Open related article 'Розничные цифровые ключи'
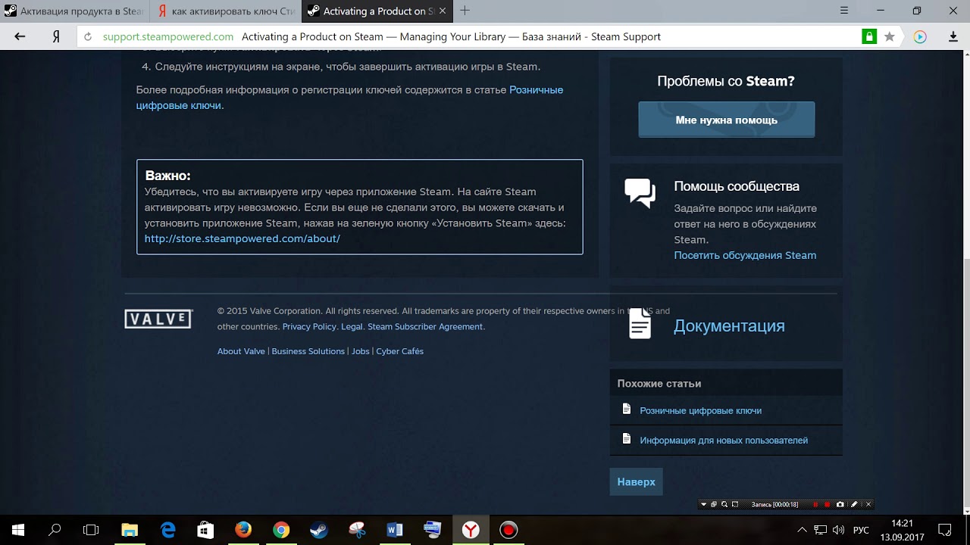The width and height of the screenshot is (970, 545). (700, 410)
